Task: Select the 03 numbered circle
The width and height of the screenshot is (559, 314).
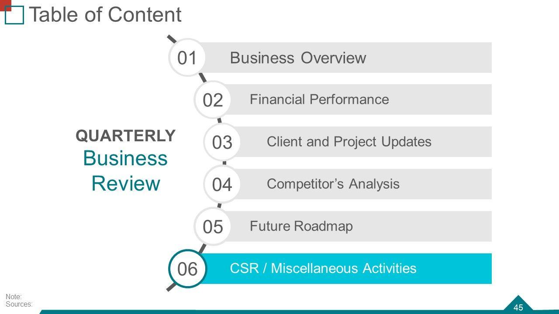Action: click(x=222, y=143)
